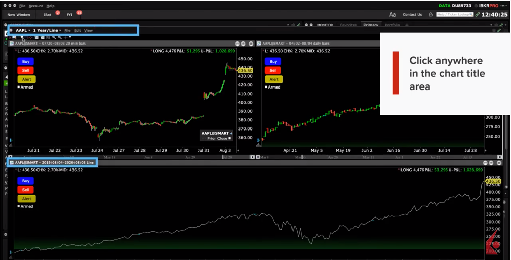Open the 1 Year/Line period dropdown
Image resolution: width=511 pixels, height=260 pixels.
[x=47, y=31]
